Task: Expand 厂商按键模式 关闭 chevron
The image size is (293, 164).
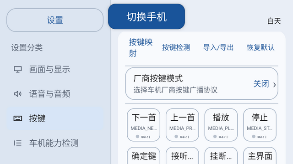Action: pyautogui.click(x=275, y=85)
